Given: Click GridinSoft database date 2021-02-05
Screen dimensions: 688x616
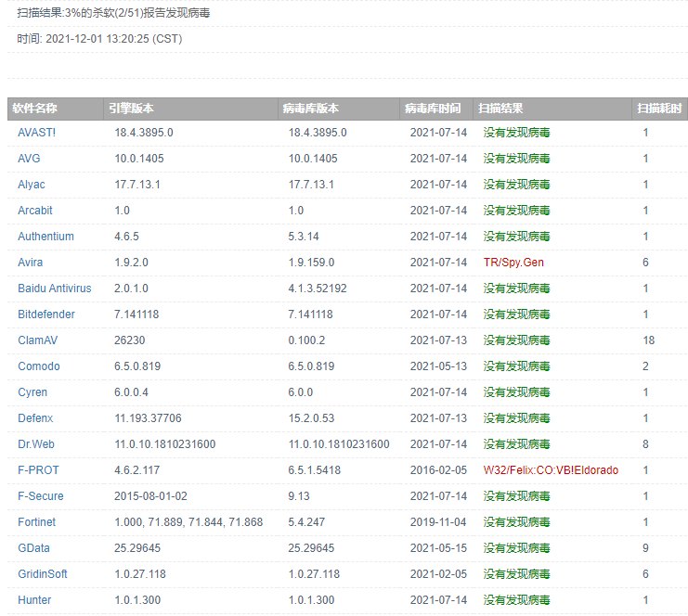Looking at the screenshot, I should click(438, 574).
